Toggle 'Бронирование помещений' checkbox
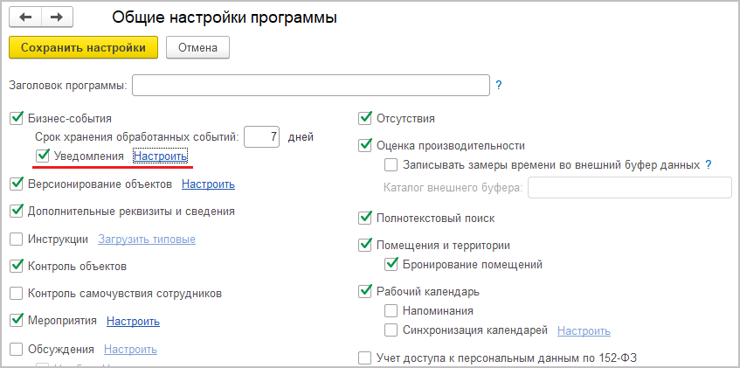The image size is (740, 368). [391, 264]
